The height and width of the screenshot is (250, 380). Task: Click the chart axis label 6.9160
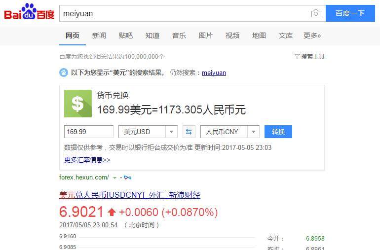tap(68, 236)
